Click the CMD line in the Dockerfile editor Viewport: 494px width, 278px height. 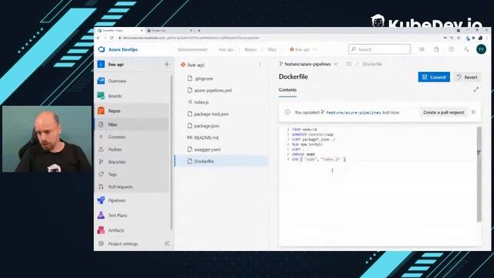point(319,160)
